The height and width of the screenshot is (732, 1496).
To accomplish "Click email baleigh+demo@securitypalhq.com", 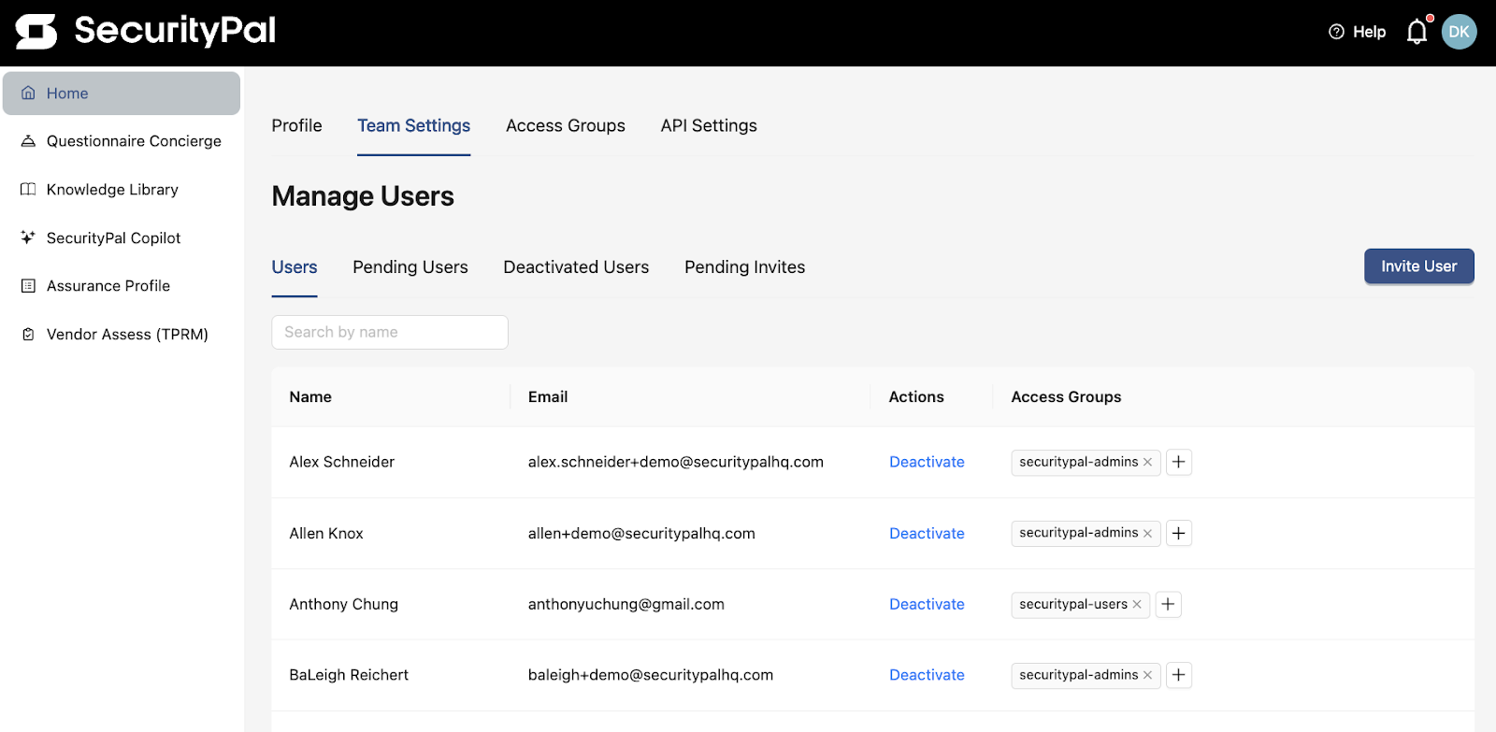I will point(650,675).
